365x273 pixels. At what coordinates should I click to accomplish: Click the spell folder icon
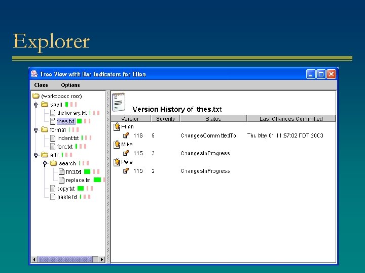pos(45,104)
